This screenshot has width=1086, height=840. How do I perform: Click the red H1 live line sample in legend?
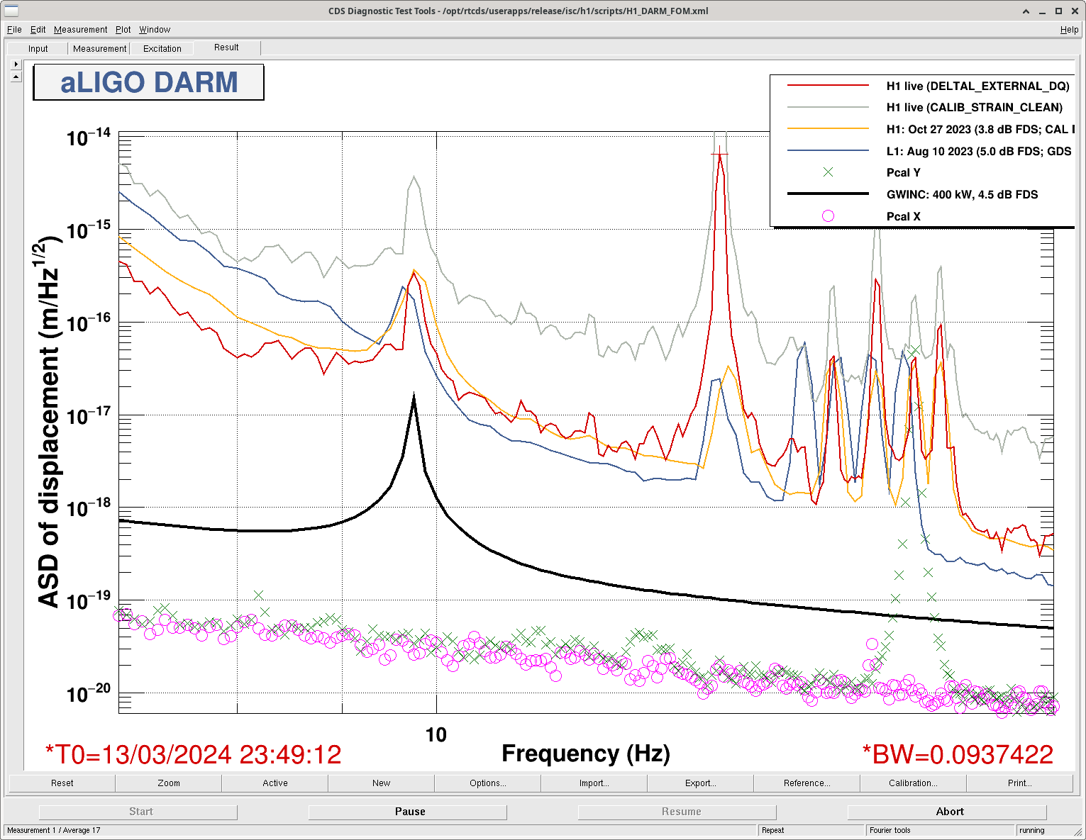coord(828,86)
